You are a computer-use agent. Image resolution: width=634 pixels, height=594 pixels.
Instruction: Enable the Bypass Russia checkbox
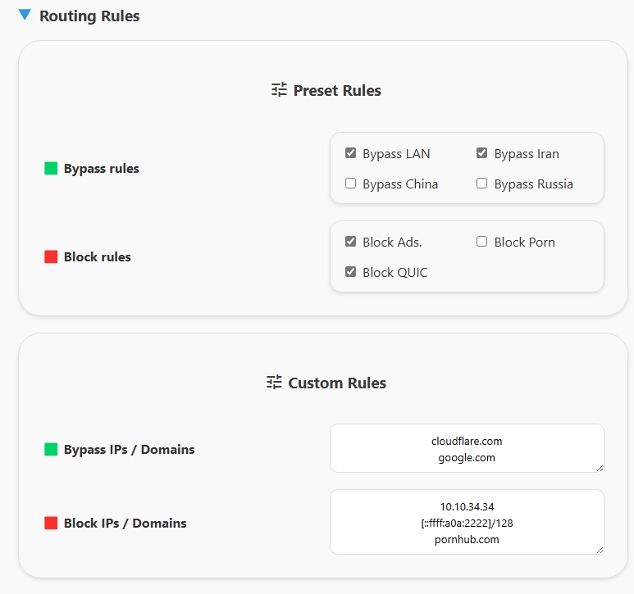tap(481, 184)
